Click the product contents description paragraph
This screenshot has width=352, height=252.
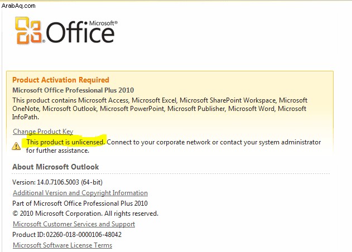160,109
